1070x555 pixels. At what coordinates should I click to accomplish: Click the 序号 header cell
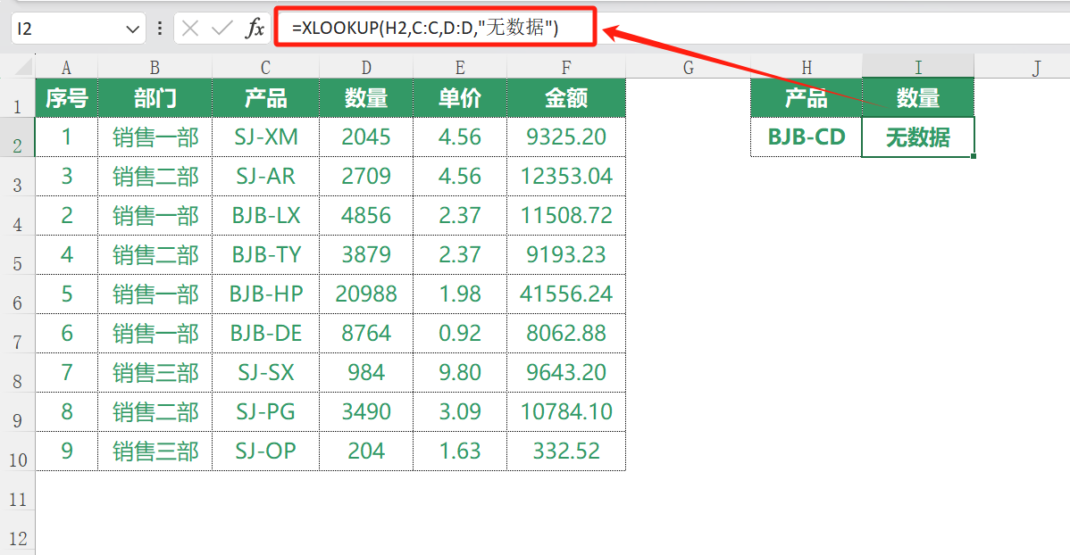click(66, 98)
